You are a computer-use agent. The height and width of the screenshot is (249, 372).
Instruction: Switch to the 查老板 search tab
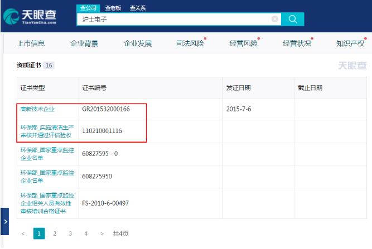(113, 8)
